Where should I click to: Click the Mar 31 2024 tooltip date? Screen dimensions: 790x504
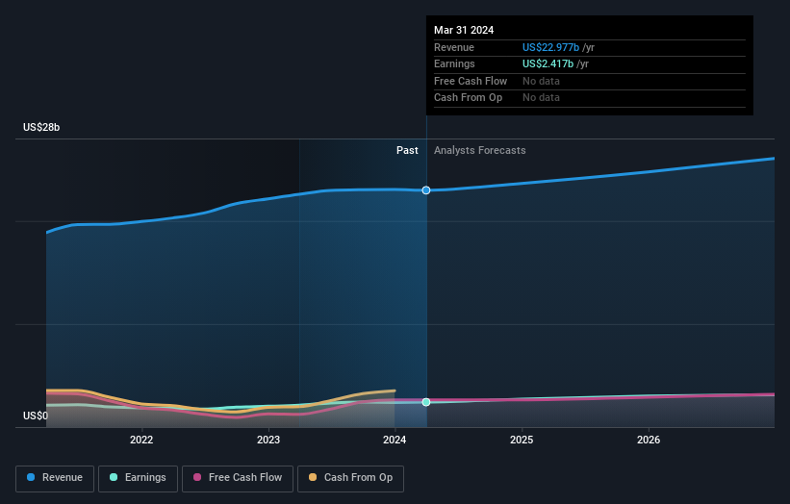[x=464, y=30]
